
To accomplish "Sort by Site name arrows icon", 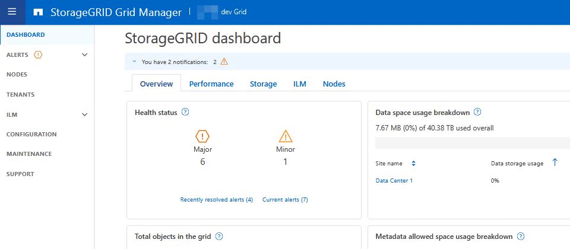I will point(413,164).
